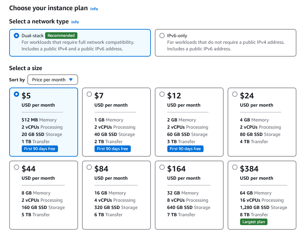
Task: Select the $84 per month plan radio
Action: pyautogui.click(x=89, y=168)
